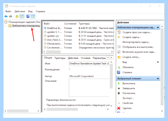Click the Отключить down arrow icon
168x121 pixels.
pyautogui.click(x=119, y=93)
